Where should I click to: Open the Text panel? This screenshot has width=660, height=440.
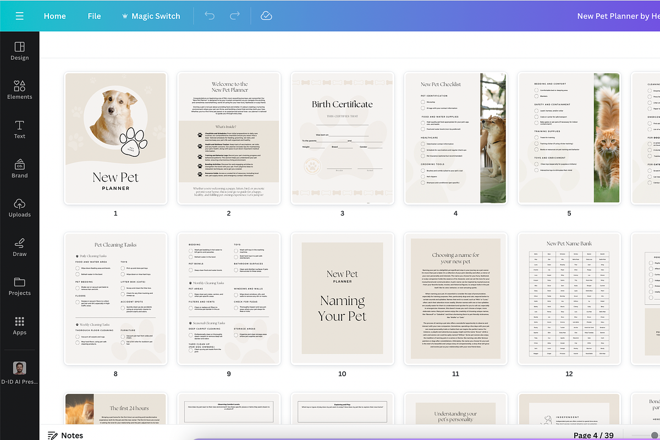(20, 129)
